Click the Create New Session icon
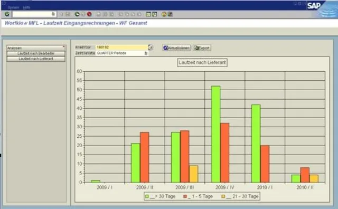Image resolution: width=338 pixels, height=209 pixels. tap(148, 14)
